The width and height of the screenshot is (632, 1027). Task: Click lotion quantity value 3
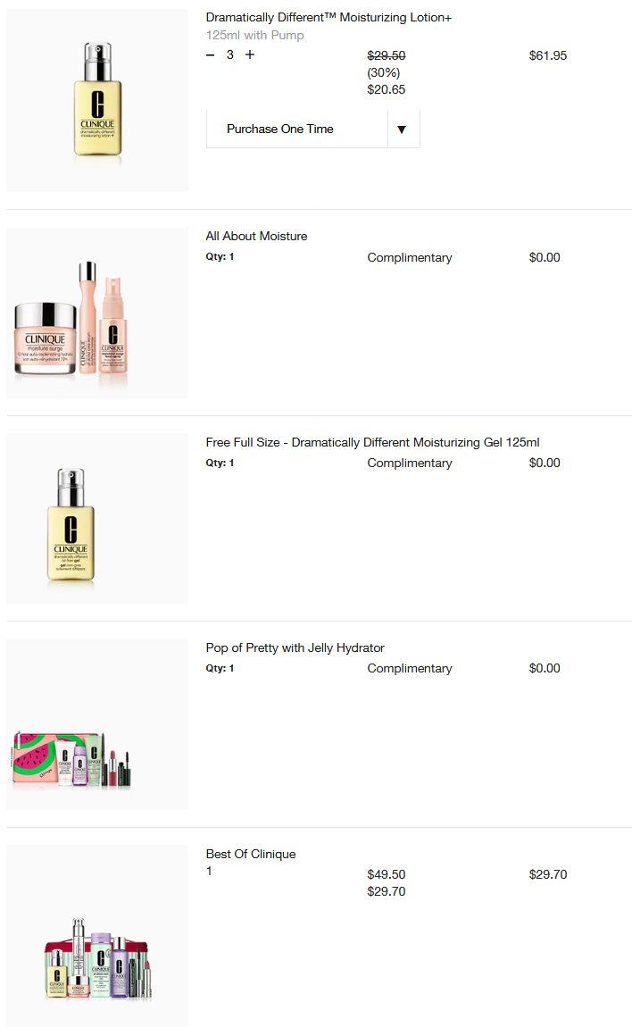click(230, 55)
